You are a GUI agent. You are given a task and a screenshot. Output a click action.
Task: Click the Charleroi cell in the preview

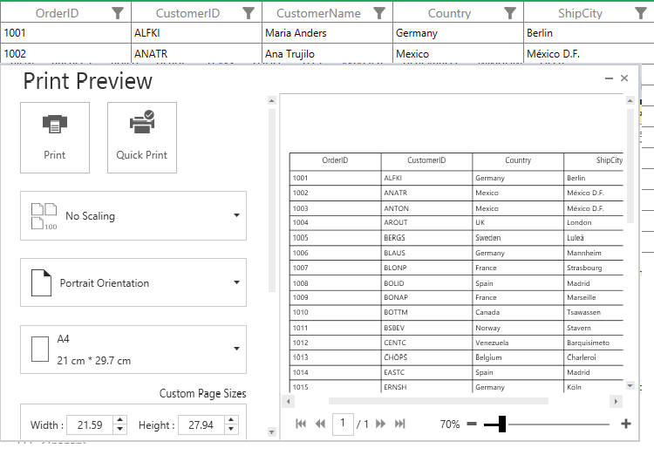coord(594,357)
